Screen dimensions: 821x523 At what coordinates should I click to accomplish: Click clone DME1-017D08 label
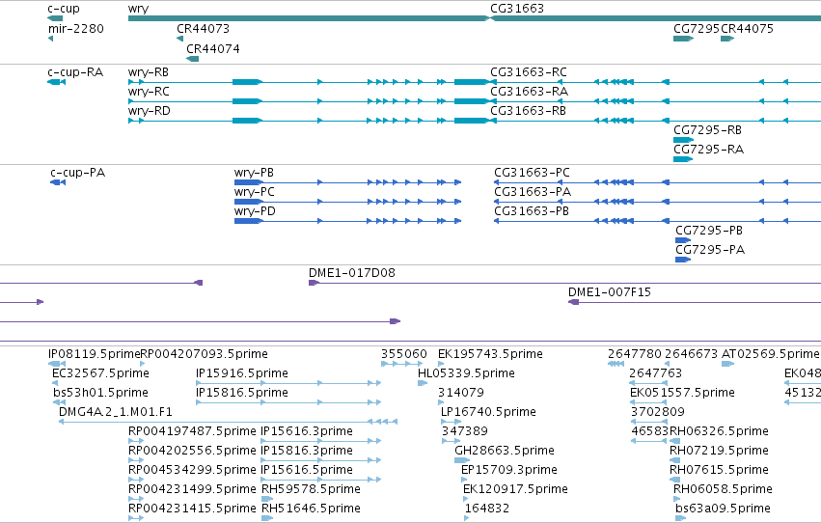point(352,273)
